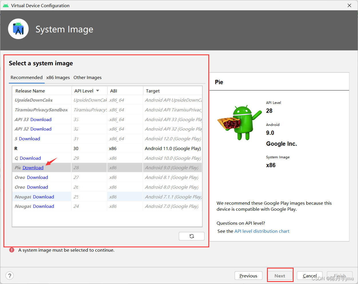Click the refresh system images icon button

click(191, 236)
